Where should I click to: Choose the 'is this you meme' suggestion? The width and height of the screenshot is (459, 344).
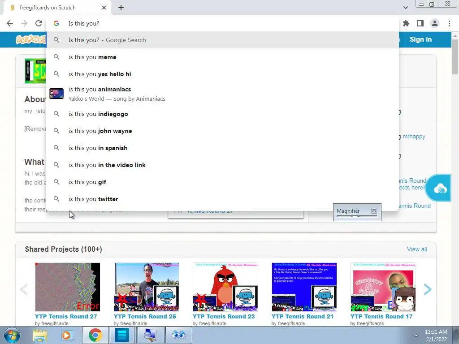click(222, 57)
